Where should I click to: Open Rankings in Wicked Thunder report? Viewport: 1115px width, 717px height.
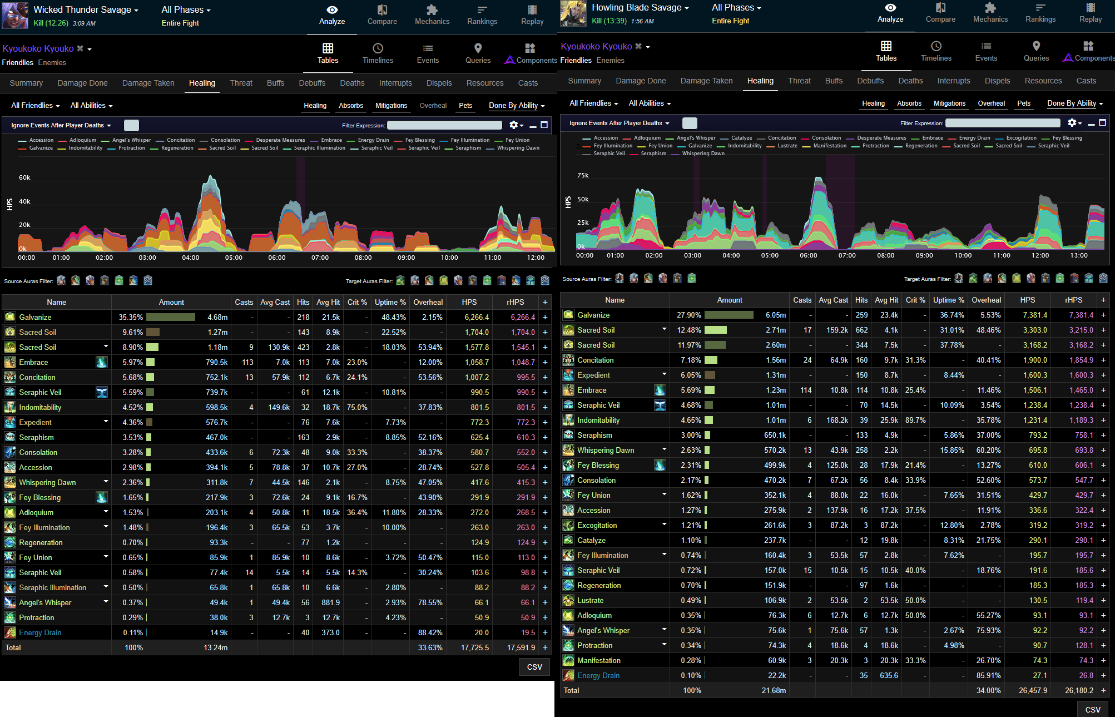482,15
